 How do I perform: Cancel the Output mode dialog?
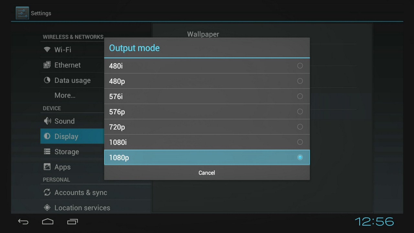(x=207, y=172)
